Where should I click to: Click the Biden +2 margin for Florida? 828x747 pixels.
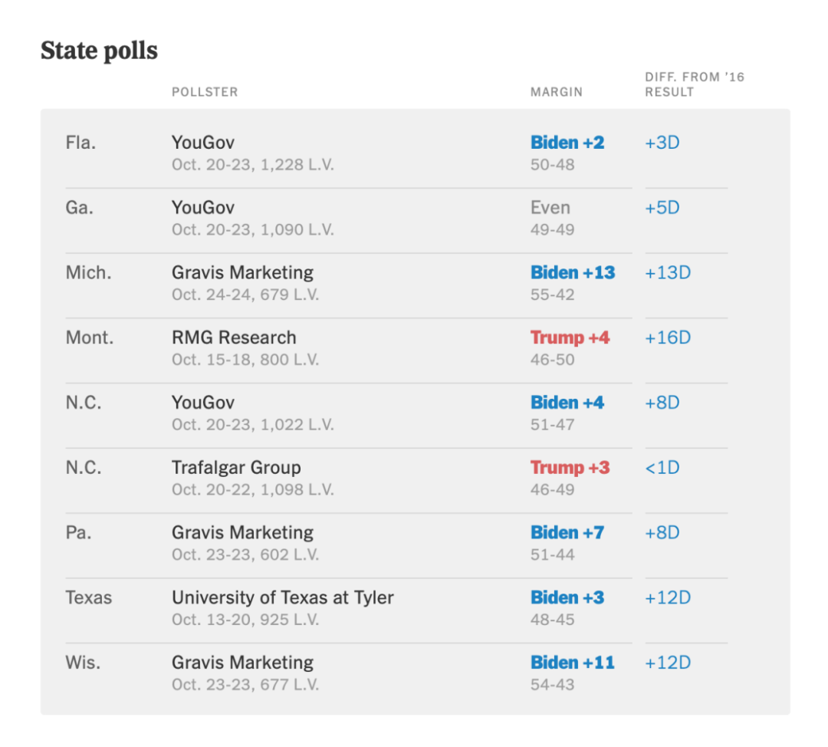click(x=567, y=143)
